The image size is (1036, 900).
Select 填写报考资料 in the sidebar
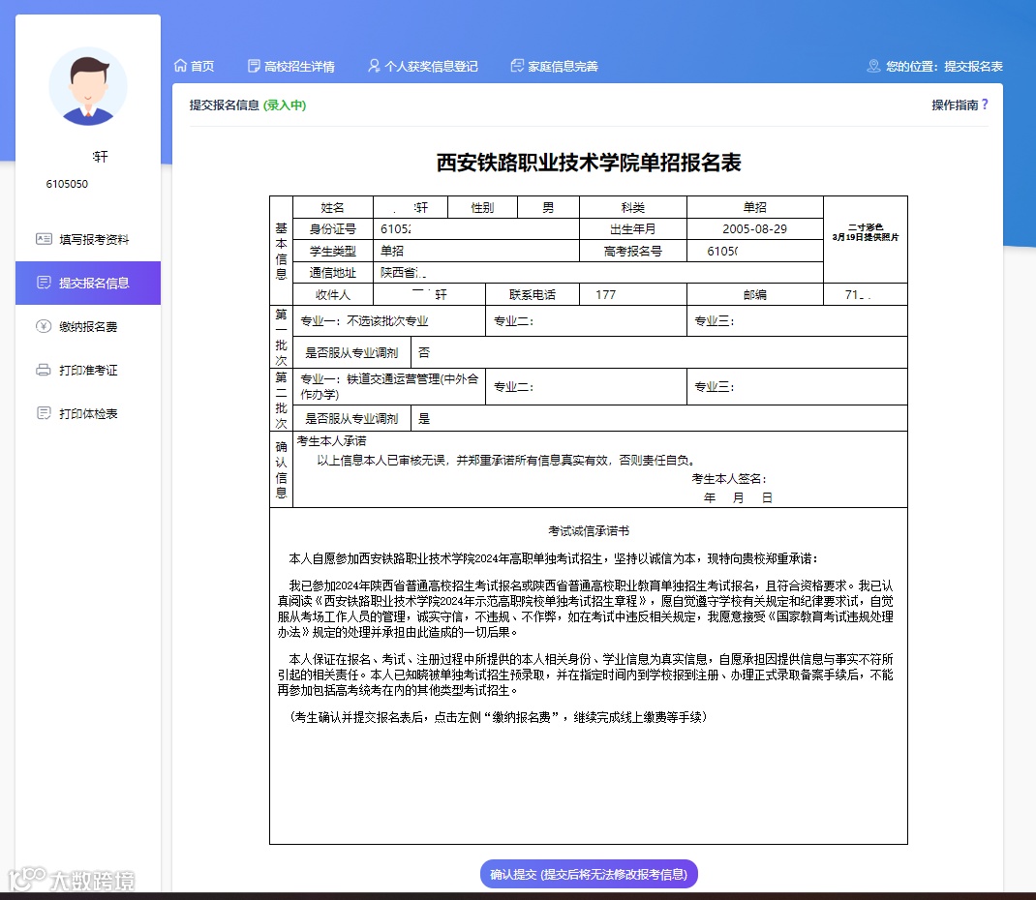(x=88, y=239)
